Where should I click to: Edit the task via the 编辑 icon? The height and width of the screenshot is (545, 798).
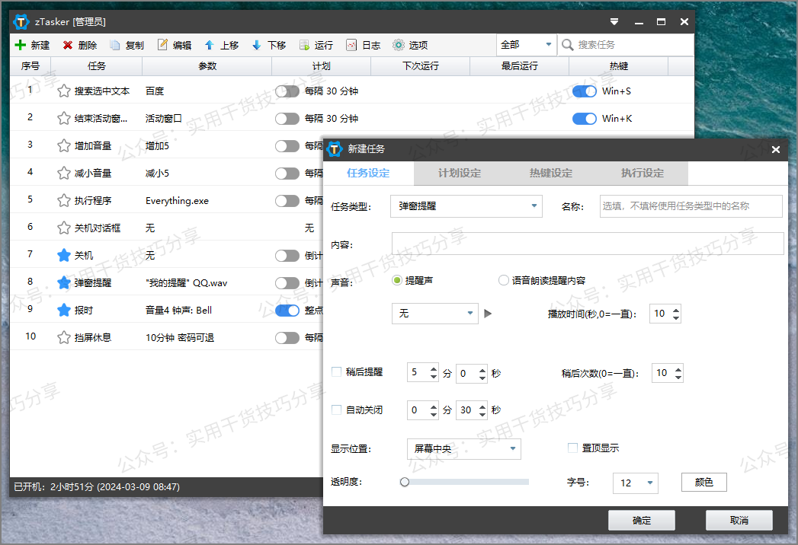pos(174,44)
